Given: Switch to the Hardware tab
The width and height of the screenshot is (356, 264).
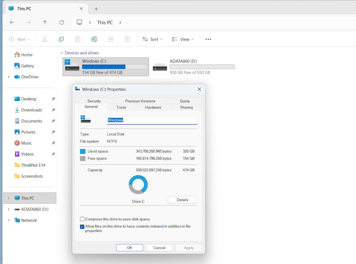Looking at the screenshot, I should [x=153, y=107].
